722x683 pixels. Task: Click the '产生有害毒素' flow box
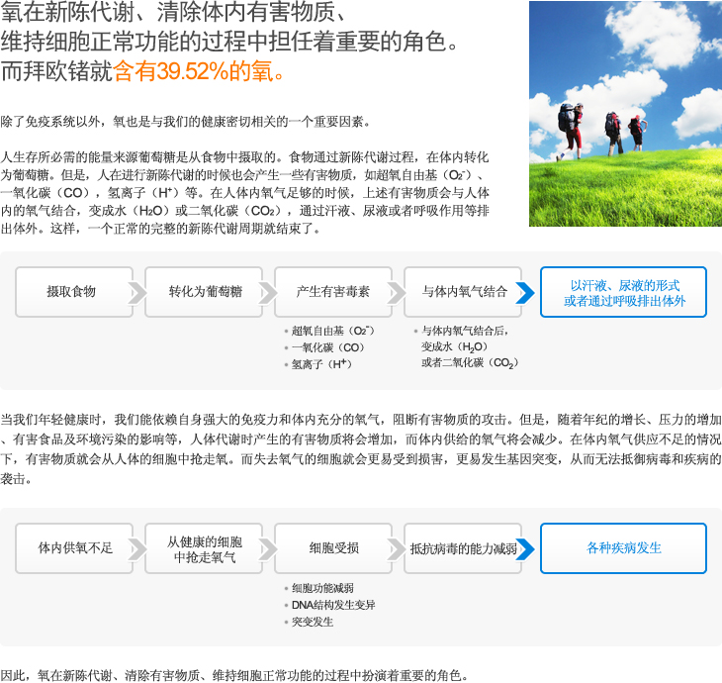coord(333,292)
